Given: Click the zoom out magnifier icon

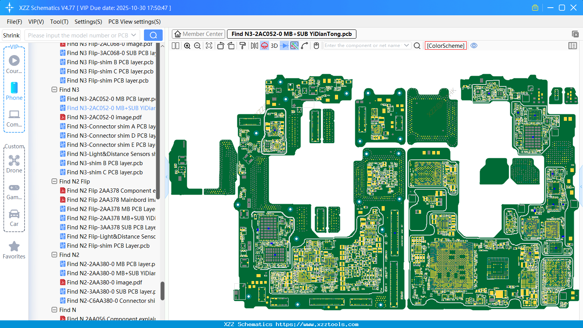Looking at the screenshot, I should (x=198, y=46).
